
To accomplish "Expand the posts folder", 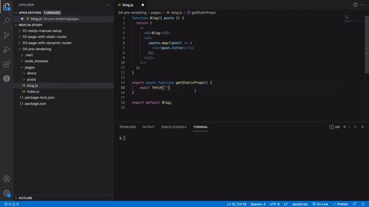I will coord(31,79).
